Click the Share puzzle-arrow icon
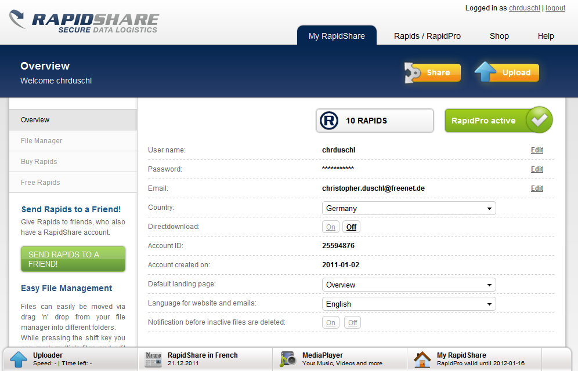 click(412, 72)
